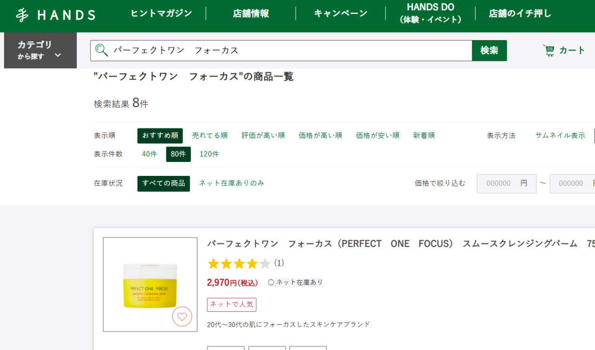
Task: Sort by 売れてる順
Action: point(210,135)
